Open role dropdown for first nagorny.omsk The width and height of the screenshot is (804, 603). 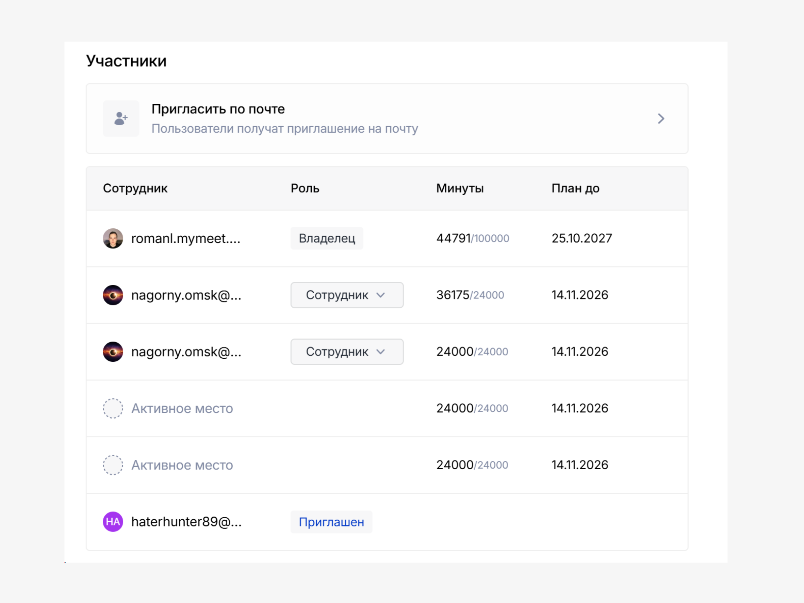pyautogui.click(x=347, y=295)
